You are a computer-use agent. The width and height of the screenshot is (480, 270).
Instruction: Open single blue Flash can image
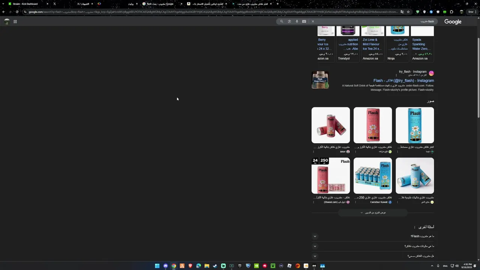415,125
